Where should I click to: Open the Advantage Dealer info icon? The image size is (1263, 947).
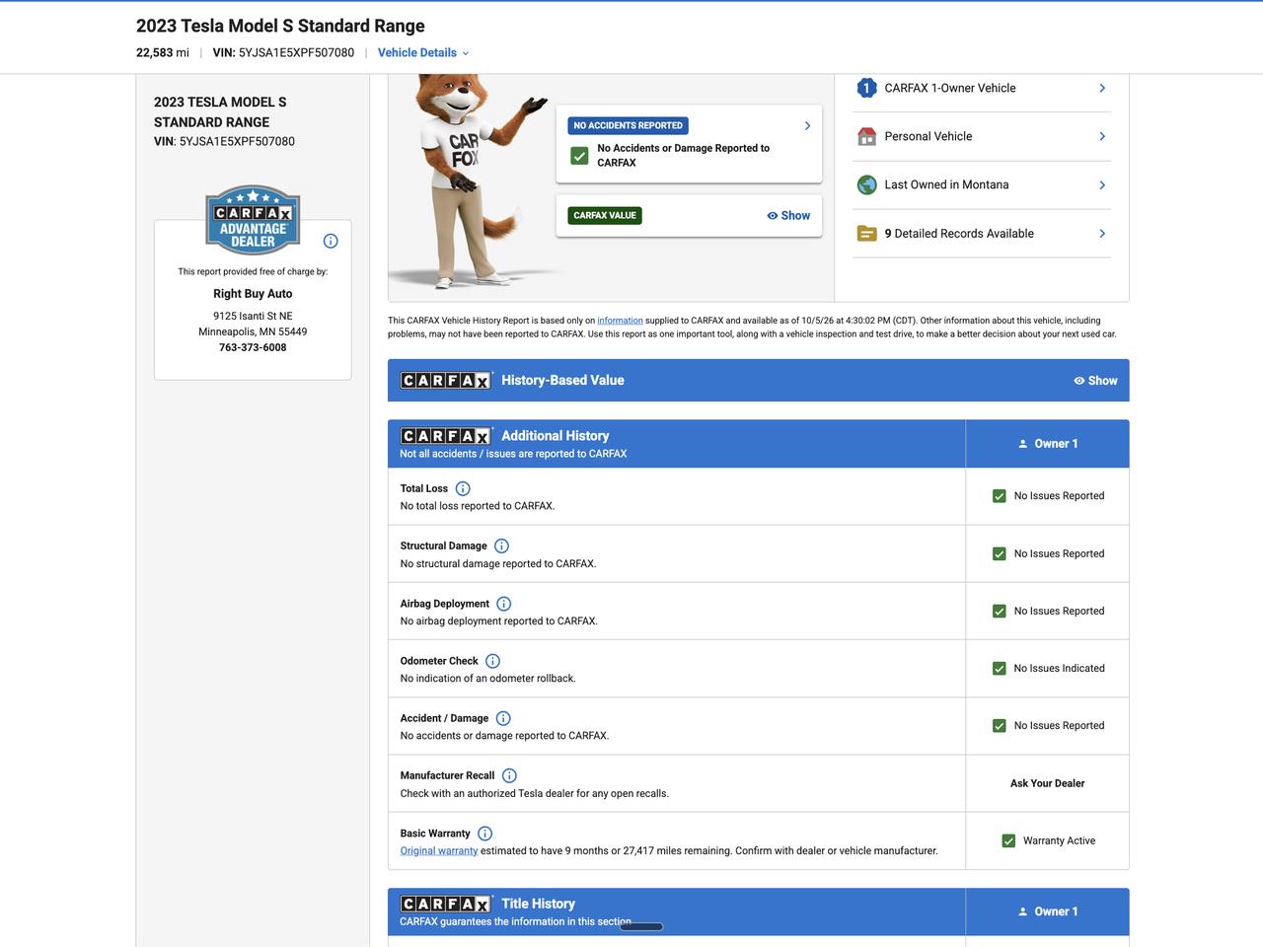click(331, 241)
